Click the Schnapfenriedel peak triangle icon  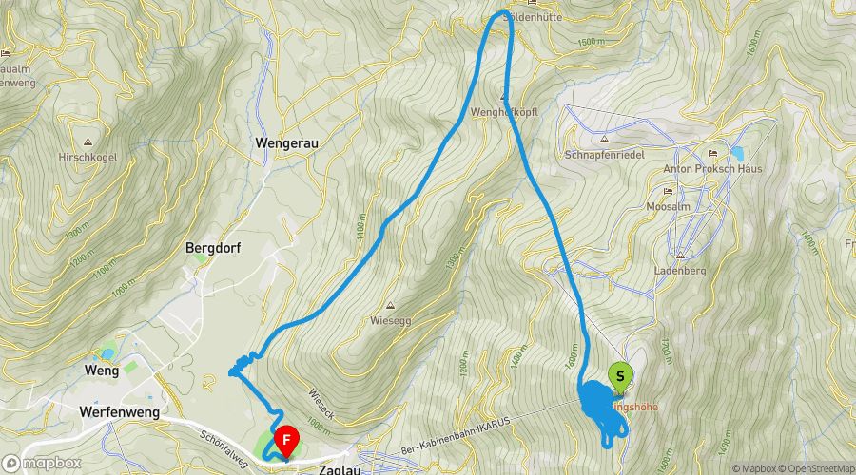coord(604,140)
